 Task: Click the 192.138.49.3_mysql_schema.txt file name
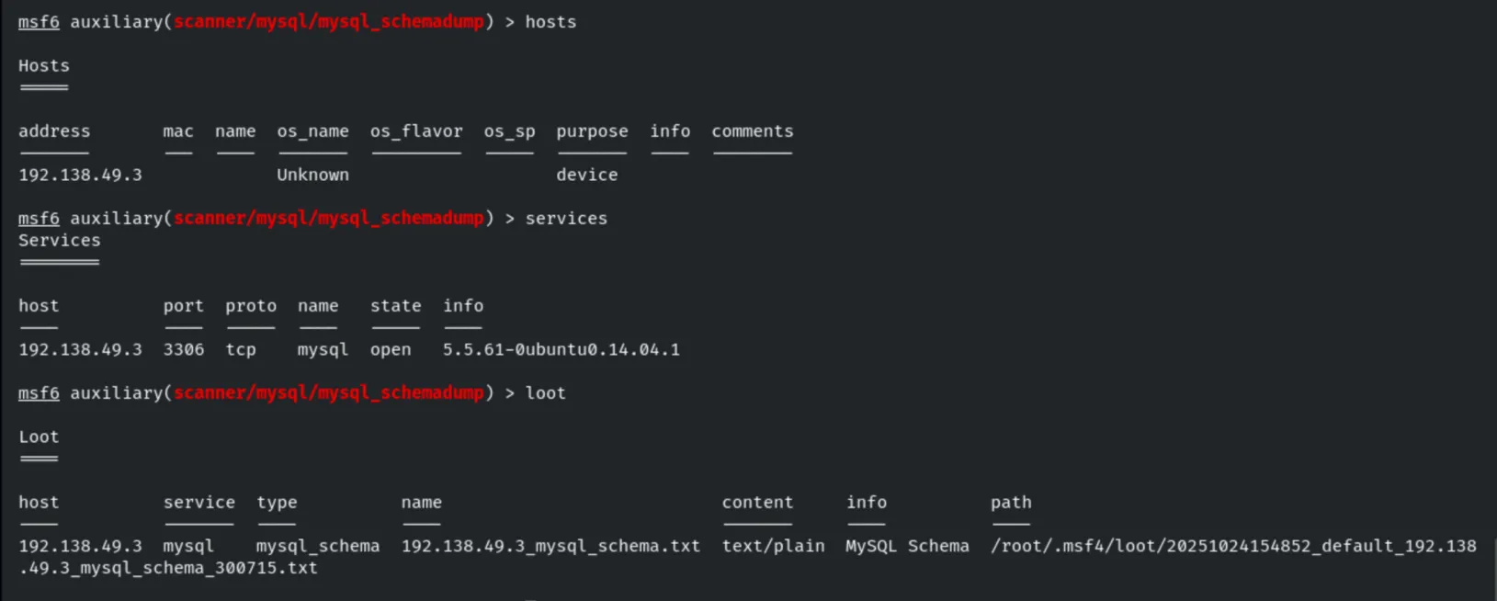(550, 546)
